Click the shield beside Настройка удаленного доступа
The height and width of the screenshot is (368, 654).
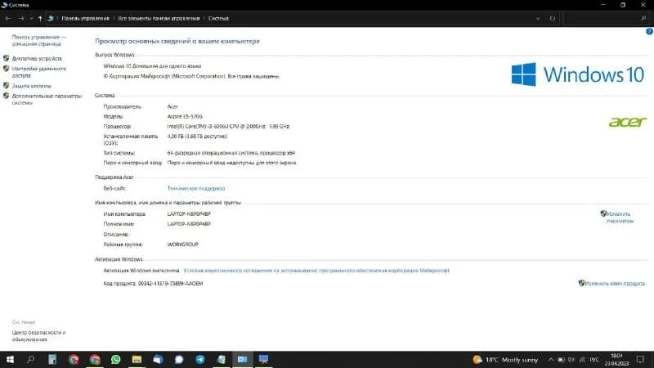pos(6,69)
